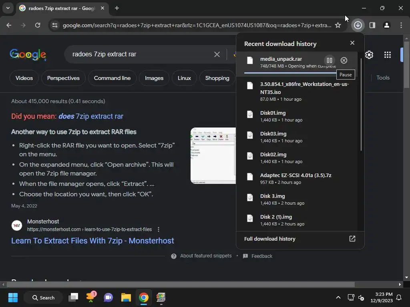
Task: Open search Tools options
Action: click(383, 78)
